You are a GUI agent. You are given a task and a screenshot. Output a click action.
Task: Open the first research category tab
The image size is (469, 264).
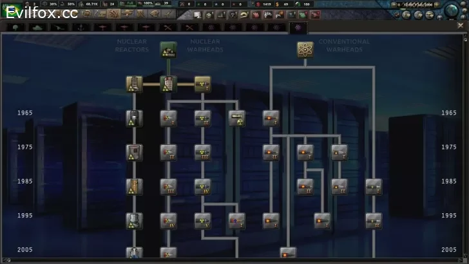click(x=14, y=27)
